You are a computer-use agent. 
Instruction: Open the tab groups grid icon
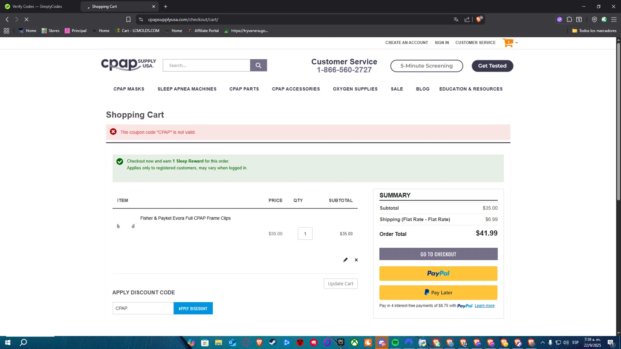[6, 31]
